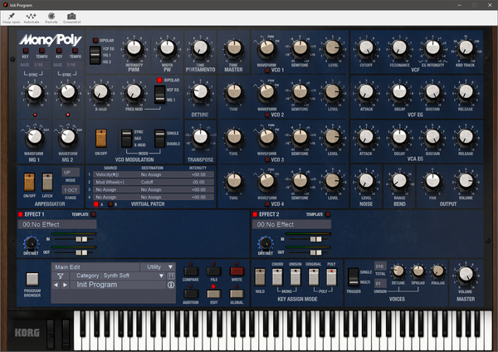Show program info with the info icon

pos(171,285)
